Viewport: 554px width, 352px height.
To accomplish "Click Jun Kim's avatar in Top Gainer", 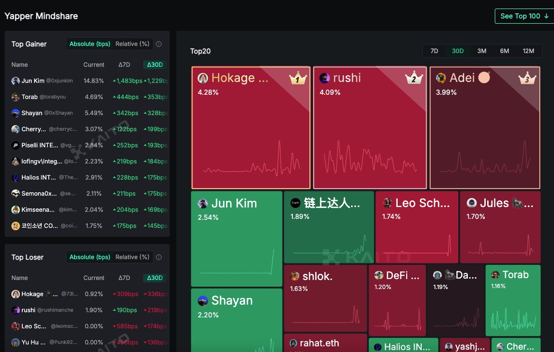I will (16, 81).
